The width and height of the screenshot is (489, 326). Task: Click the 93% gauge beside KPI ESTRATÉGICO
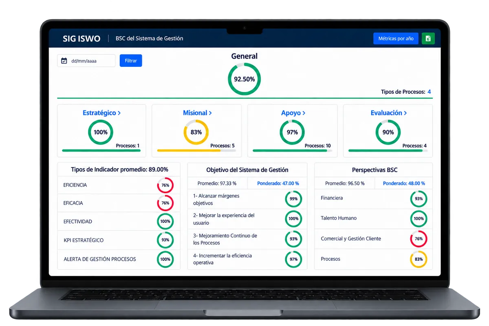pos(165,240)
